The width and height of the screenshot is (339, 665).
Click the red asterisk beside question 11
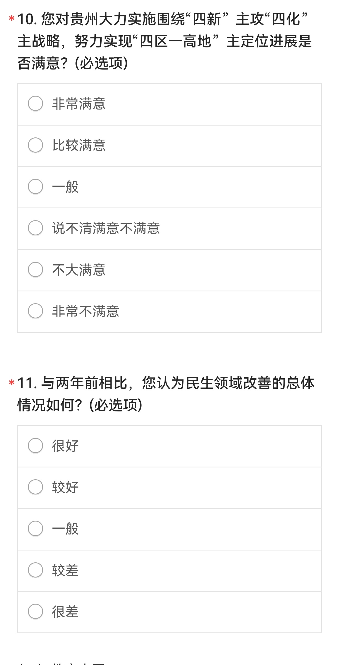(x=12, y=383)
